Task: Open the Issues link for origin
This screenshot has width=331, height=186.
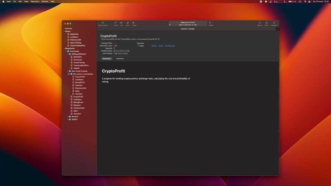Action: pos(161,46)
